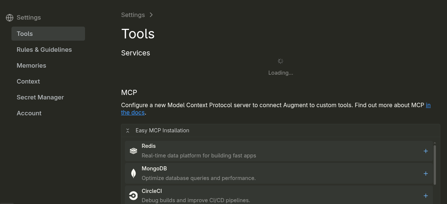Click the Redis stack icon
Image resolution: width=447 pixels, height=204 pixels.
[133, 151]
